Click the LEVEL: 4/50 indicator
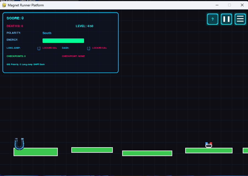Viewport: 248px width, 176px height. (x=84, y=26)
